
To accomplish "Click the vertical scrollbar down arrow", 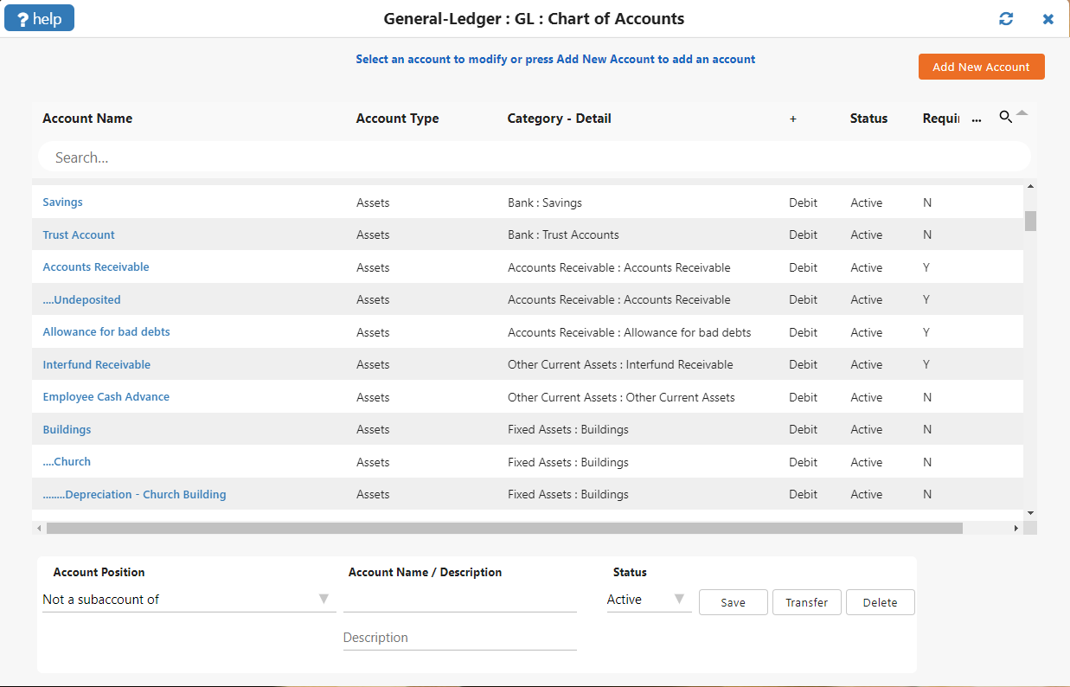I will tap(1030, 513).
